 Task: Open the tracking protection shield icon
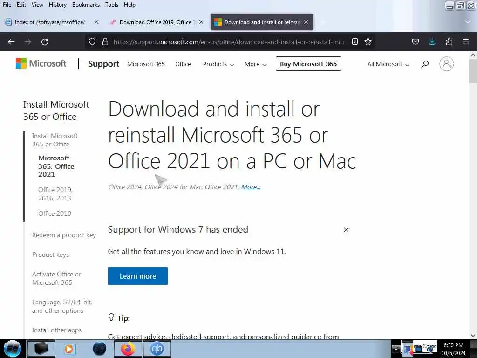pos(92,41)
